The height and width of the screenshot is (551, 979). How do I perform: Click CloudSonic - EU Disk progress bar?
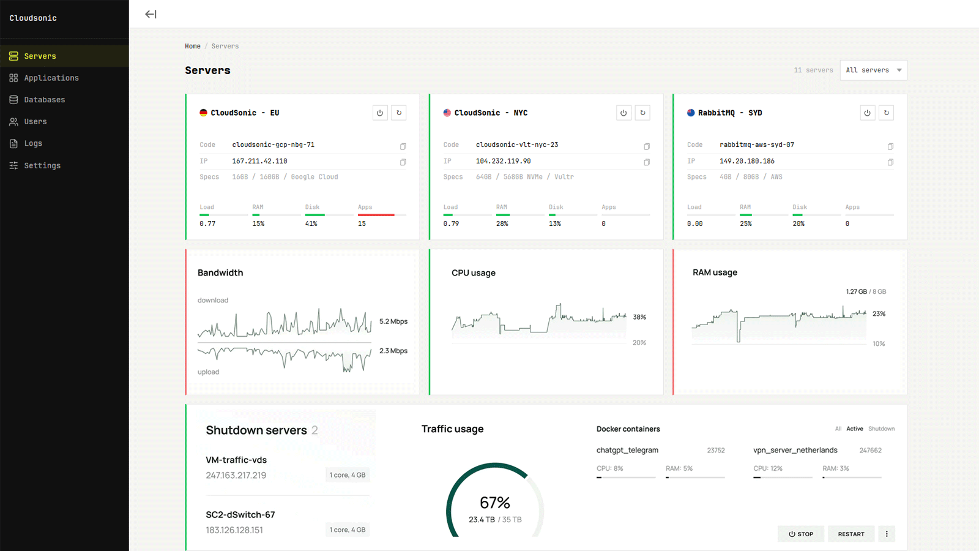tap(329, 215)
